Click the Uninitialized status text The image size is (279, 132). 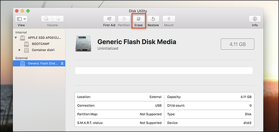pos(108,48)
